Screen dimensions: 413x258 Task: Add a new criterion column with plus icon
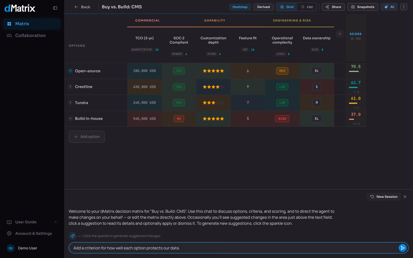tap(339, 34)
